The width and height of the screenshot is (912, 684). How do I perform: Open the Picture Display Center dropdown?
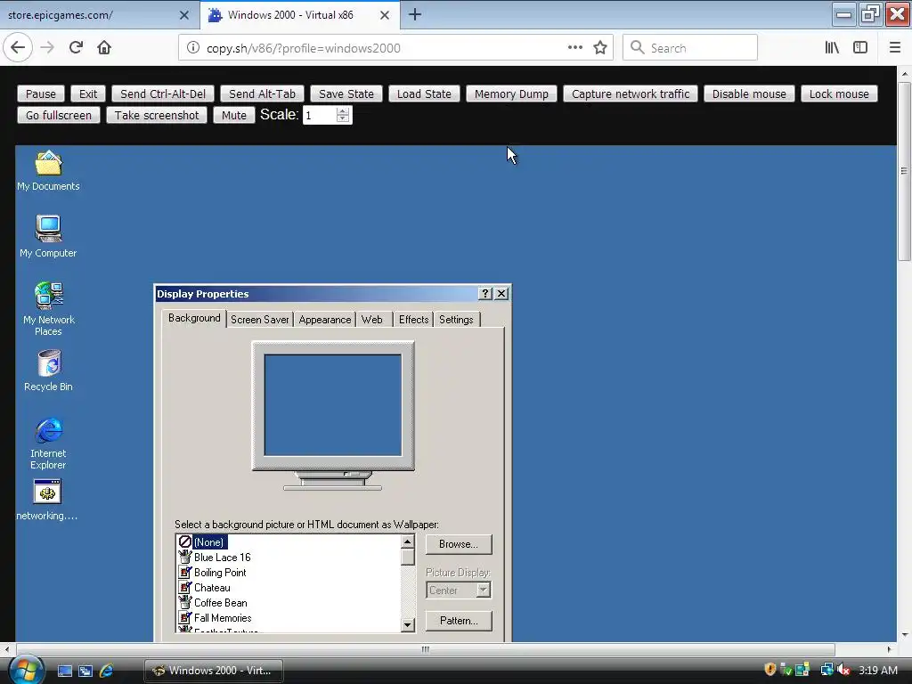pyautogui.click(x=459, y=590)
